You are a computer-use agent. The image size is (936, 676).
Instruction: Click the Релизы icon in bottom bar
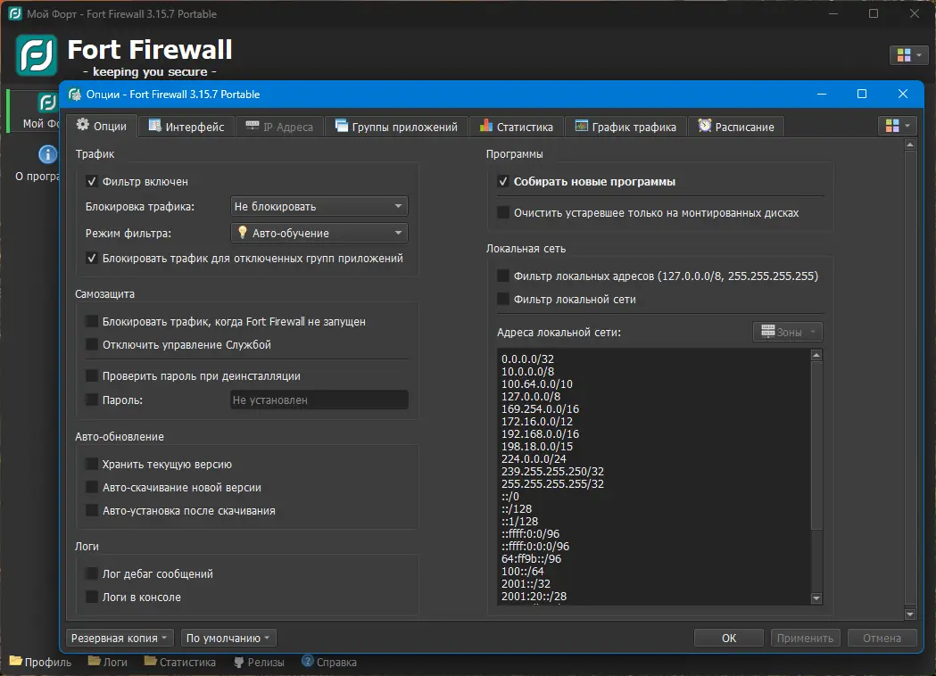coord(239,662)
